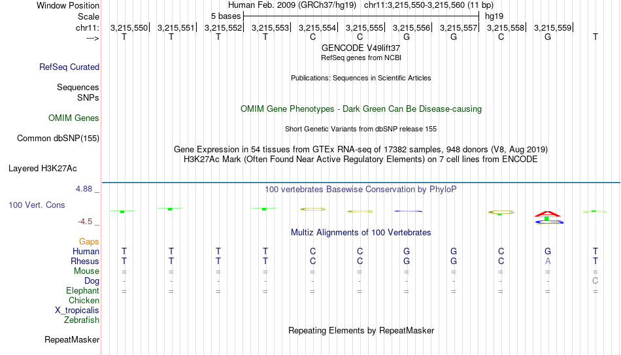Click the Scale label
The height and width of the screenshot is (355, 621).
[x=89, y=16]
